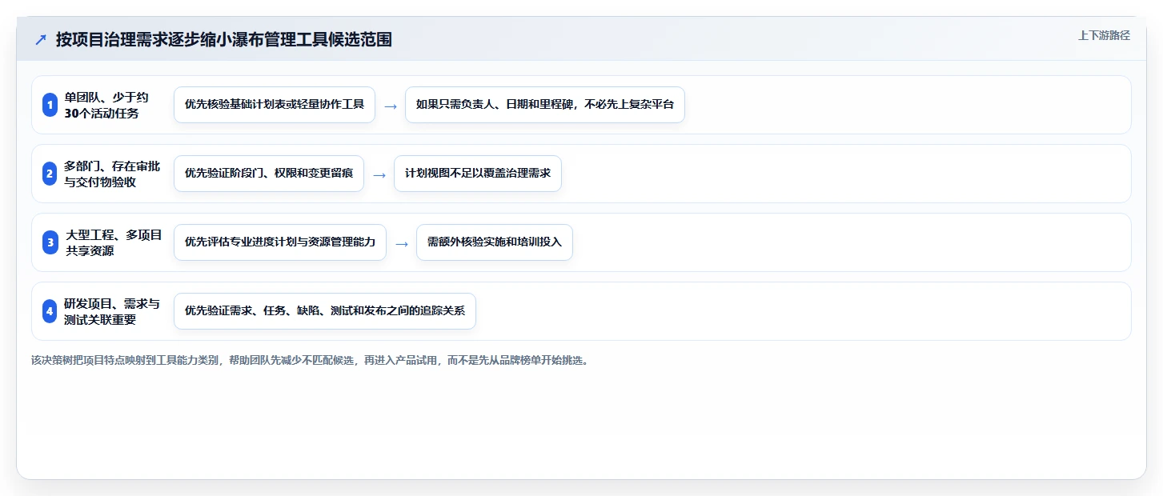Click the number 4 step badge

click(50, 311)
